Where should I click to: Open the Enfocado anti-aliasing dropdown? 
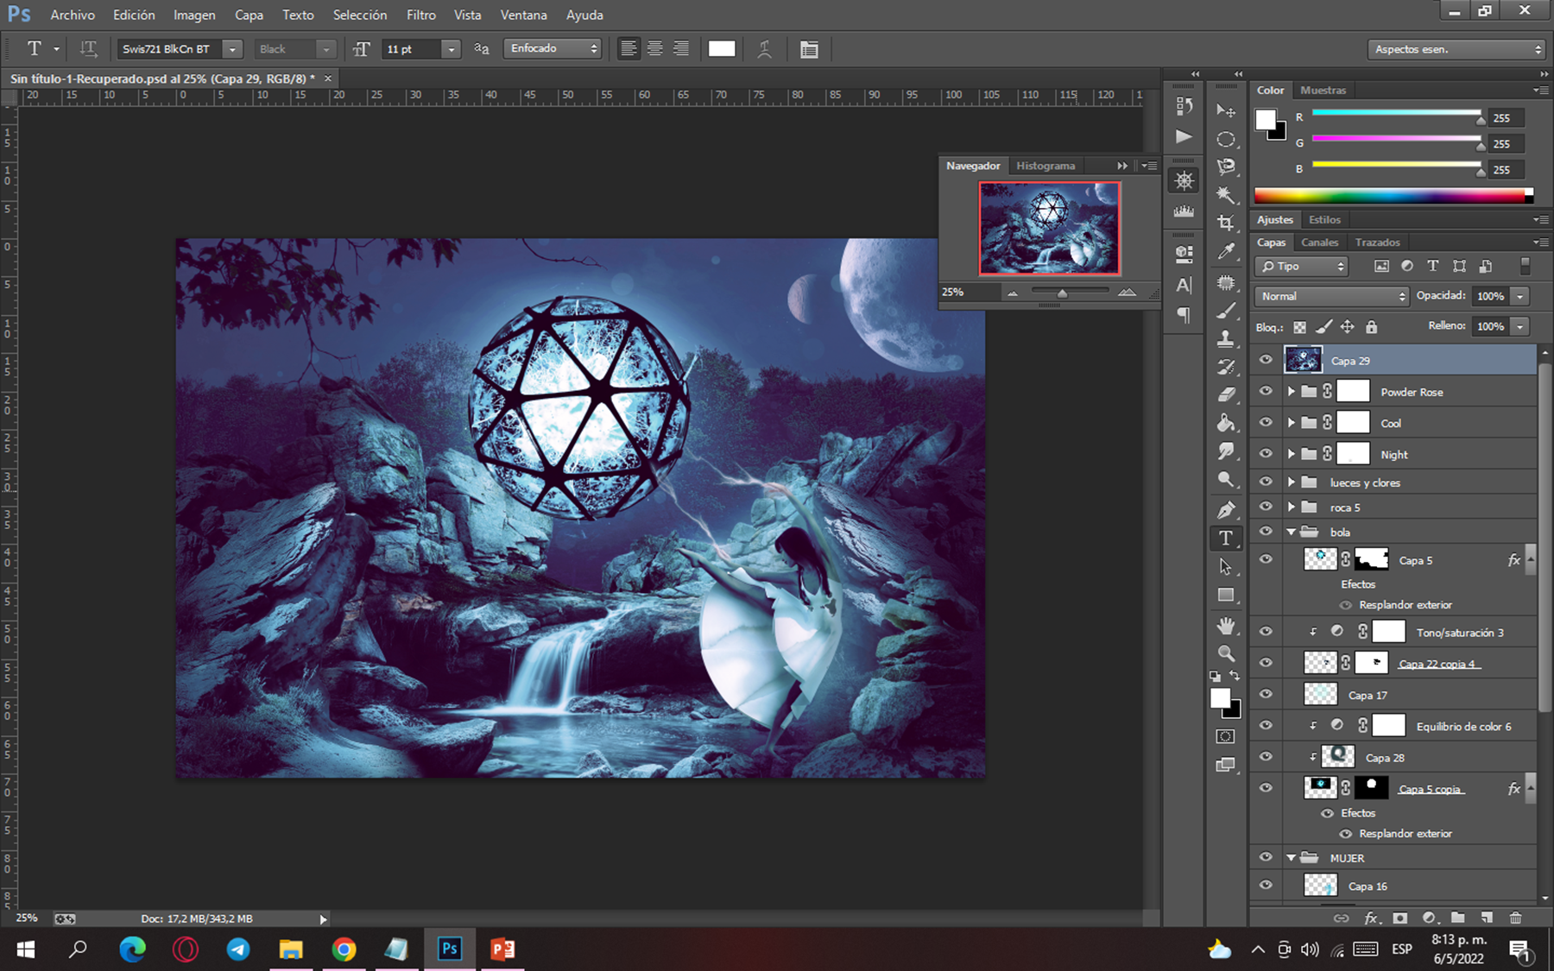pyautogui.click(x=553, y=48)
